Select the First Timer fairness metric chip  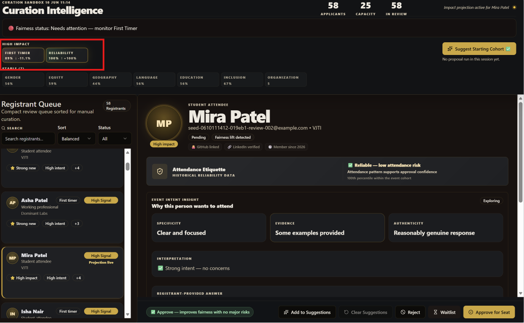tap(23, 55)
